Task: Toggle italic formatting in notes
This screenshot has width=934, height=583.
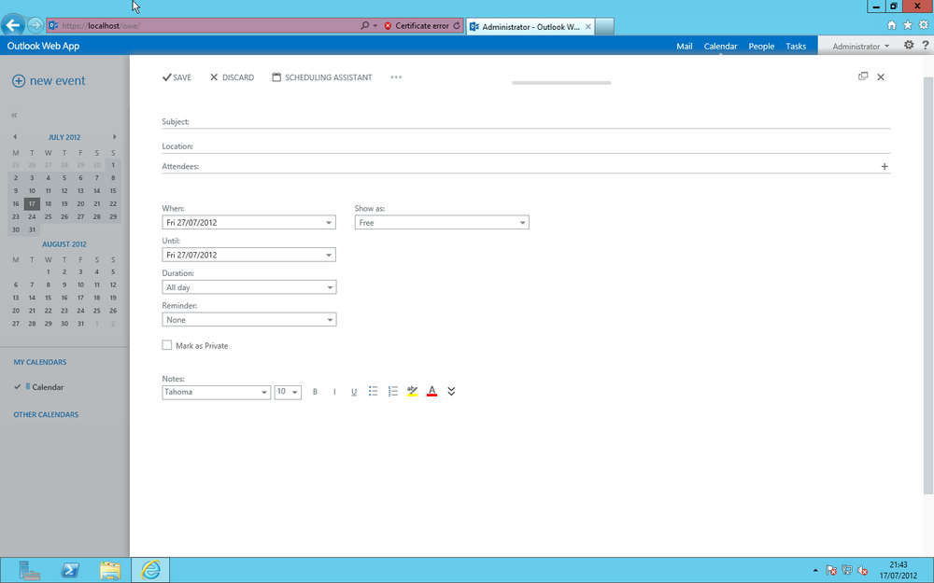Action: [334, 392]
